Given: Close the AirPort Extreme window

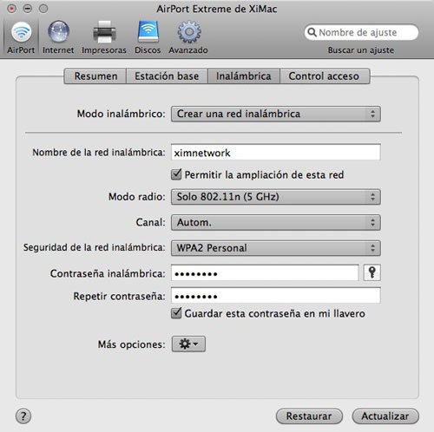Looking at the screenshot, I should pyautogui.click(x=11, y=9).
